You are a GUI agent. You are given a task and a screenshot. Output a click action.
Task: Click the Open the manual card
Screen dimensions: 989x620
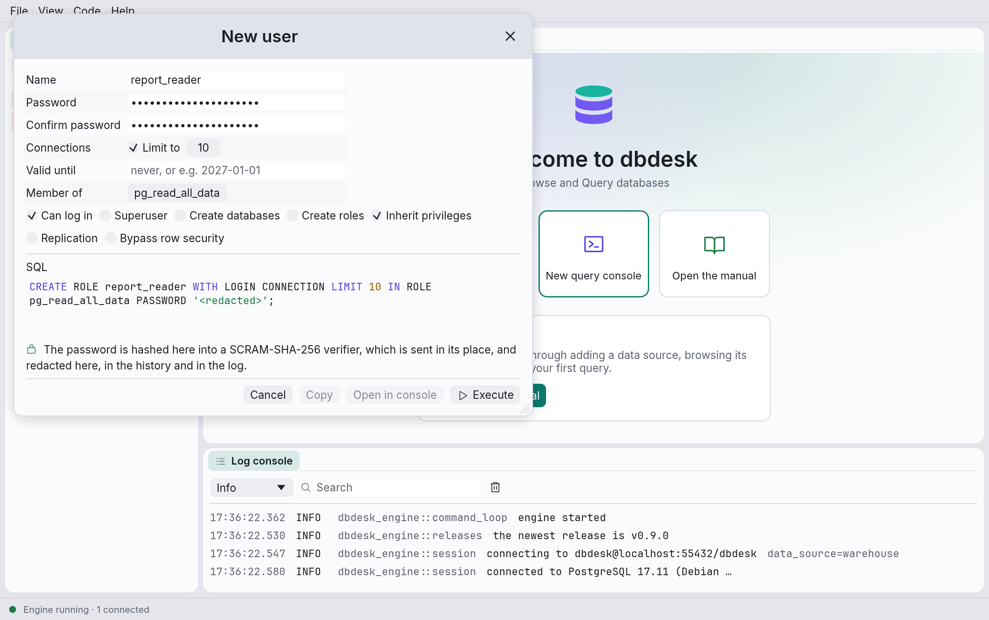[715, 254]
